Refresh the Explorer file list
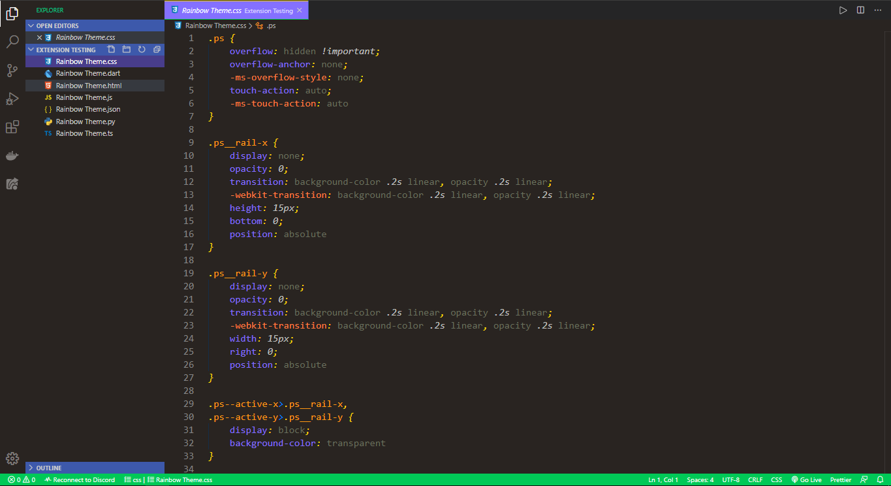The width and height of the screenshot is (891, 486). coord(142,50)
